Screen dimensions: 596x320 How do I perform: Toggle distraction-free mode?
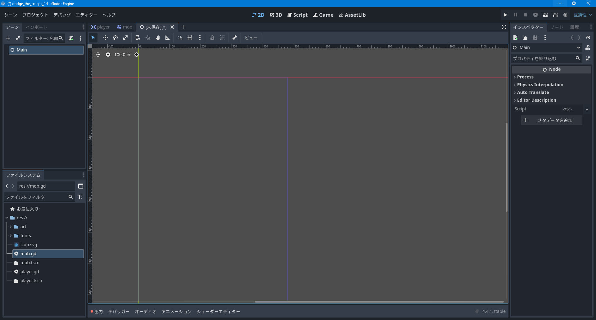click(504, 27)
